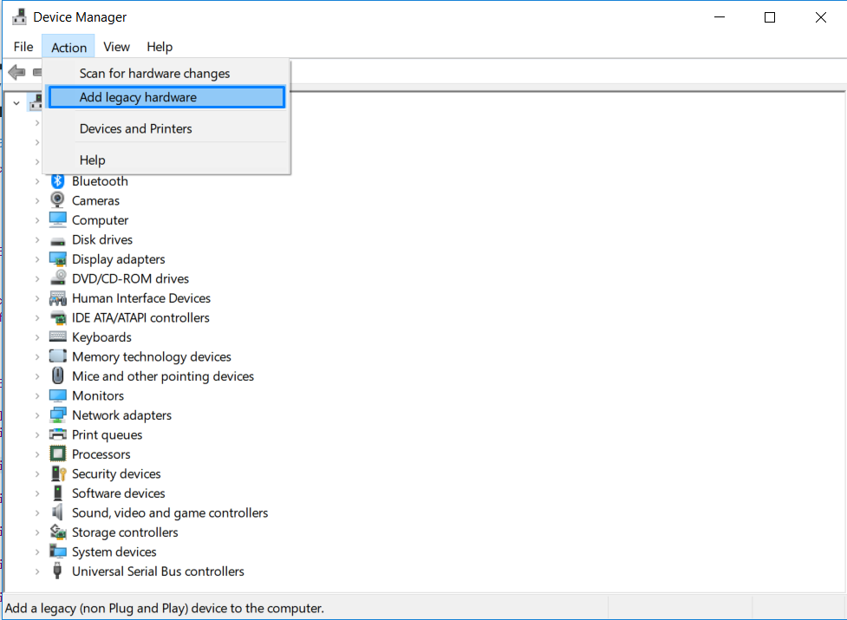The image size is (847, 620).
Task: Select DVD/CD-ROM drives label
Action: point(130,278)
